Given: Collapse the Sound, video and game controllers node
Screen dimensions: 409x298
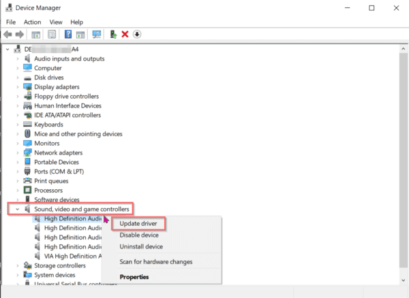Looking at the screenshot, I should pos(18,209).
